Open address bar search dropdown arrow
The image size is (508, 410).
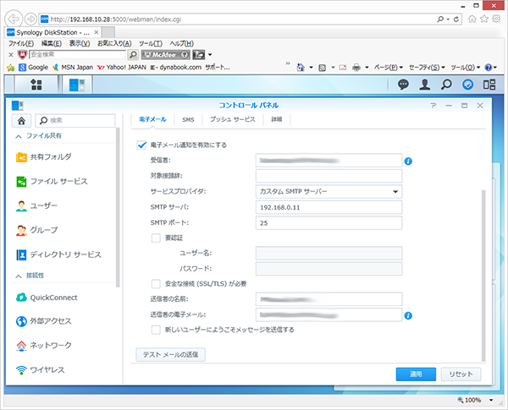coord(448,19)
